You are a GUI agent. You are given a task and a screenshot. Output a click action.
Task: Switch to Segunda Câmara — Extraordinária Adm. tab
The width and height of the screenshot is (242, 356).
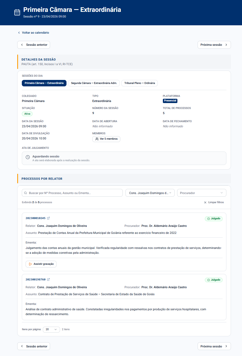tap(94, 83)
